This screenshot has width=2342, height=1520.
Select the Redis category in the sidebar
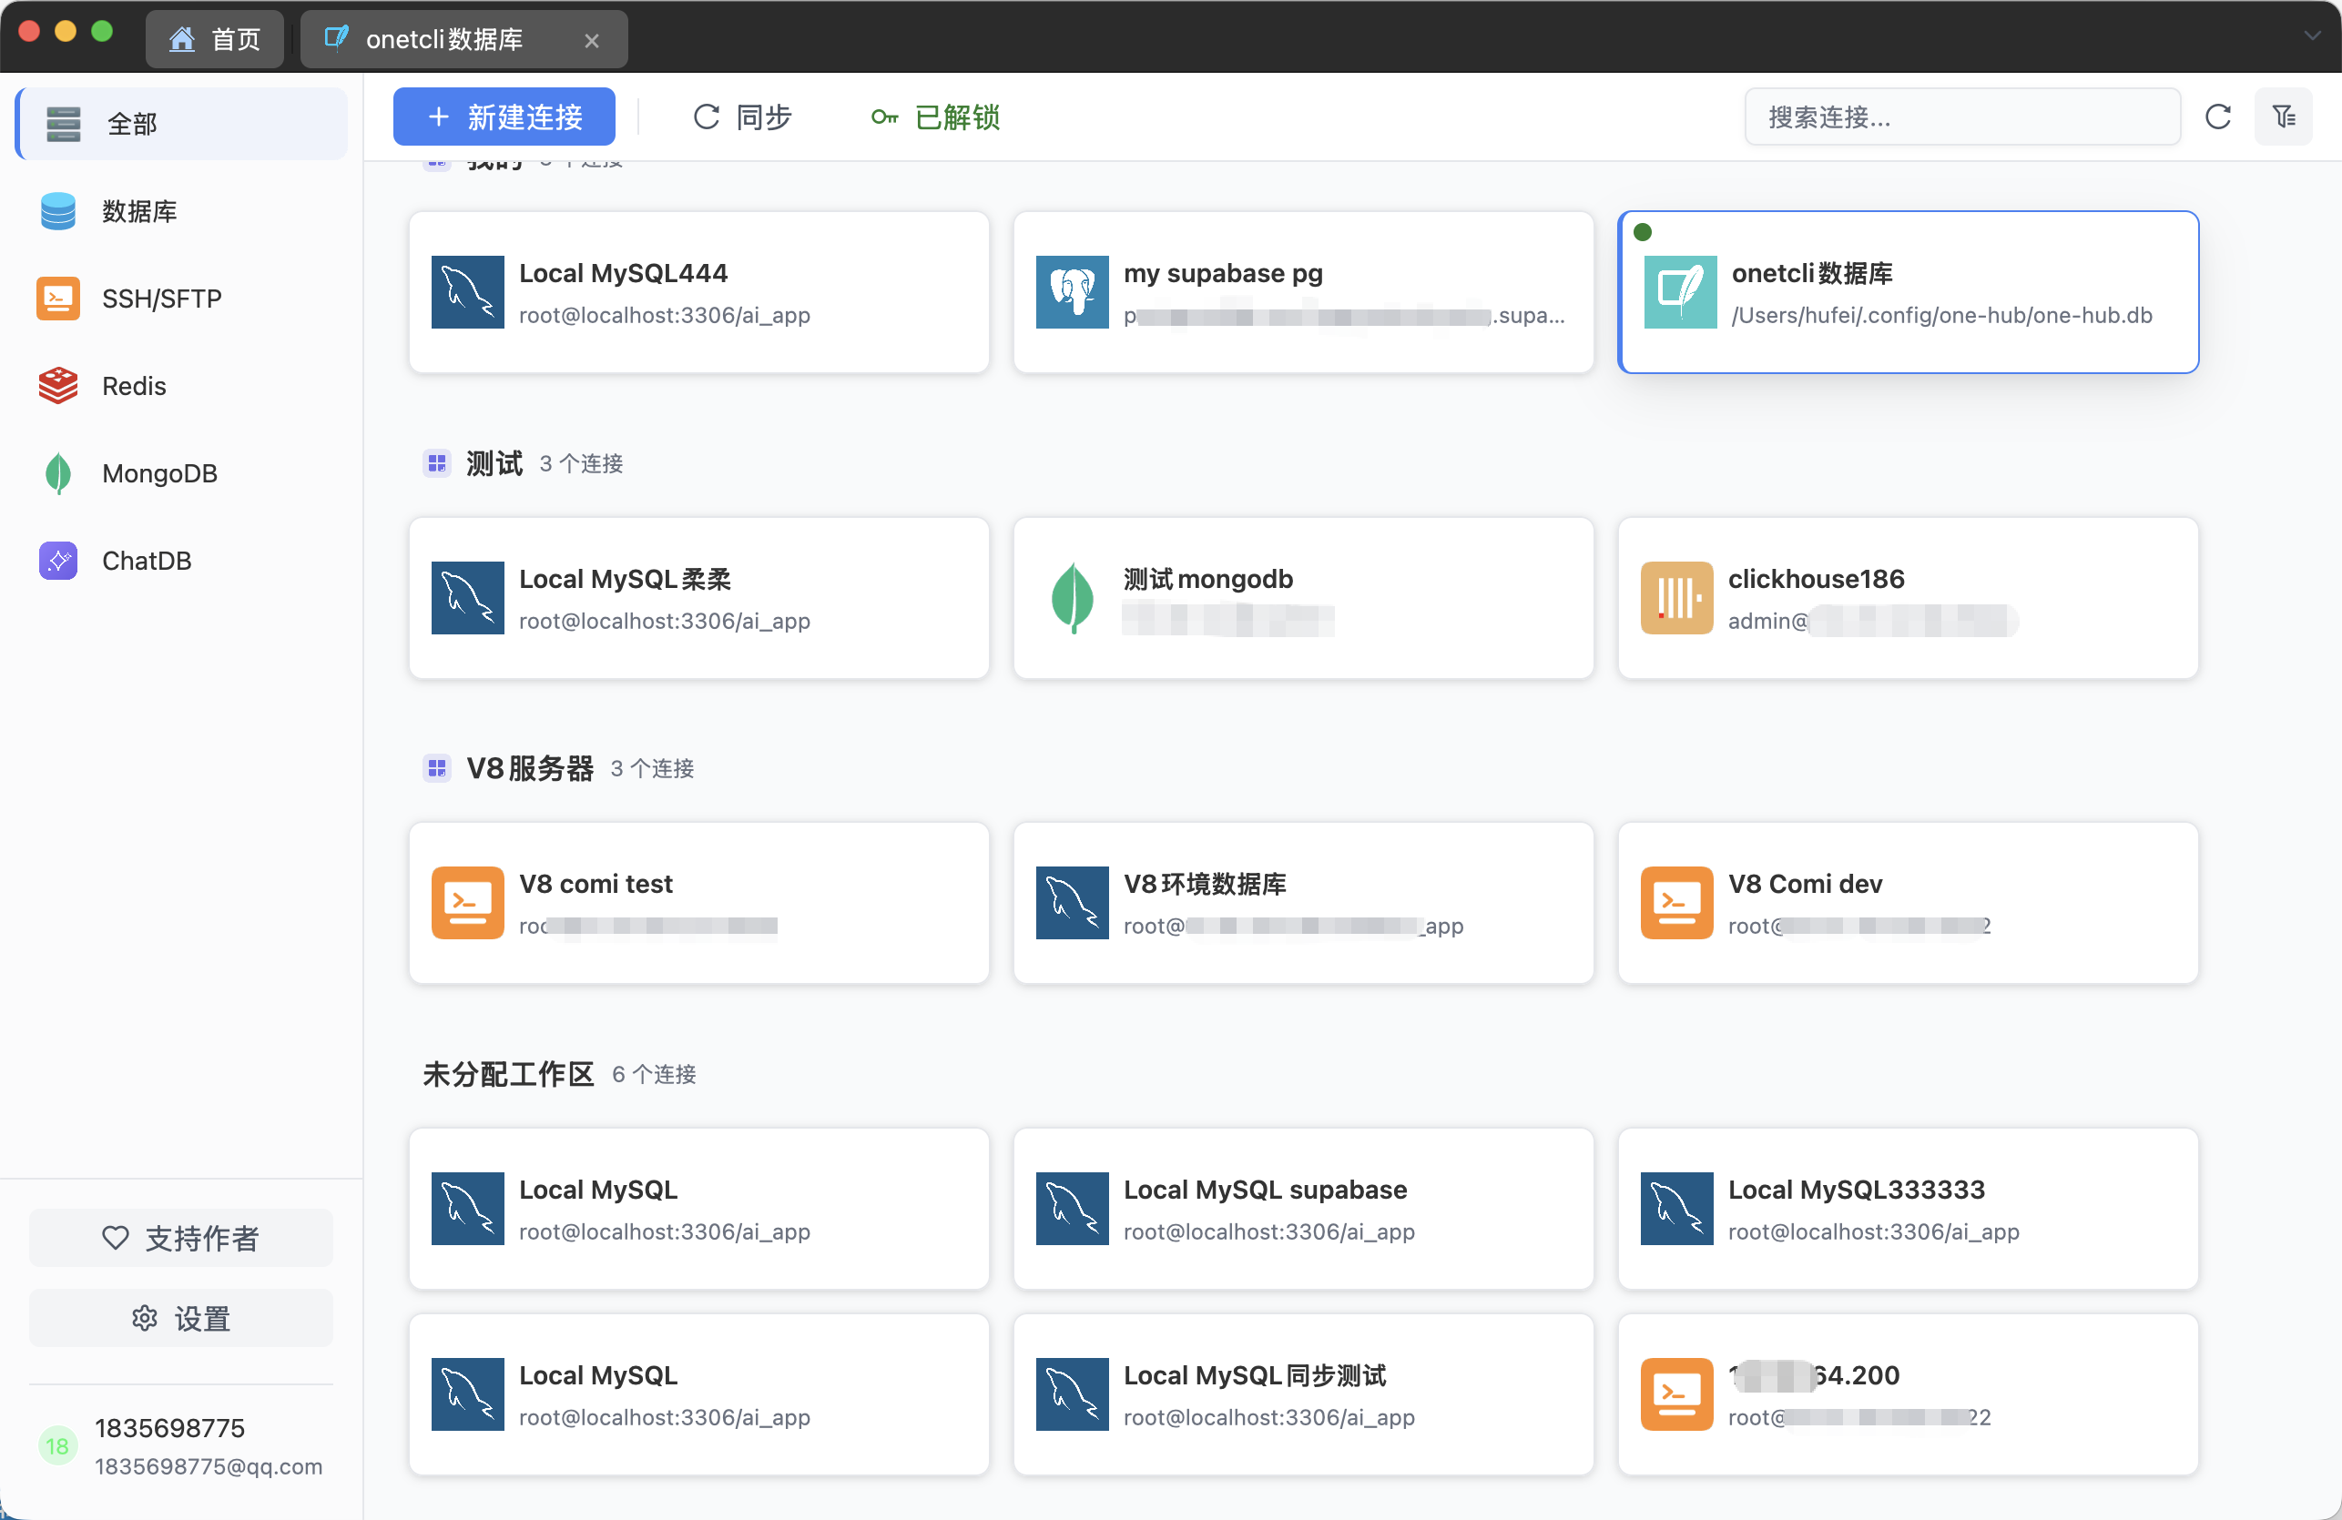click(x=133, y=386)
